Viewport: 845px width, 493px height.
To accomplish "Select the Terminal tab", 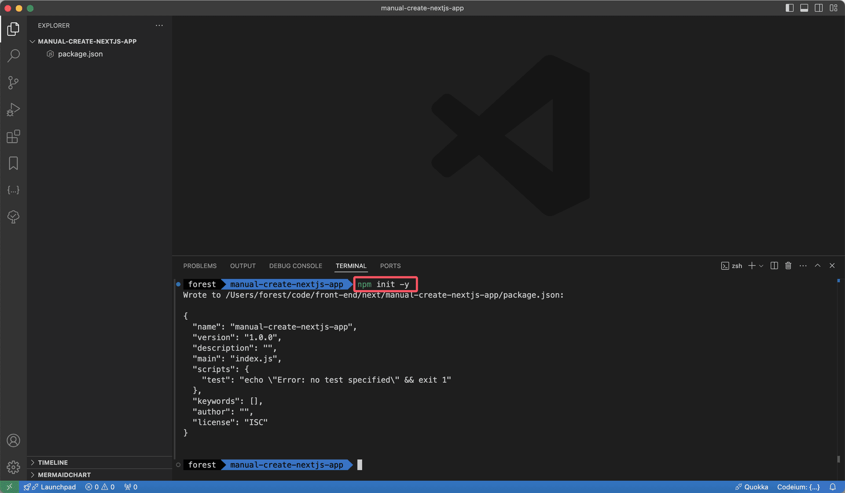I will coord(351,266).
